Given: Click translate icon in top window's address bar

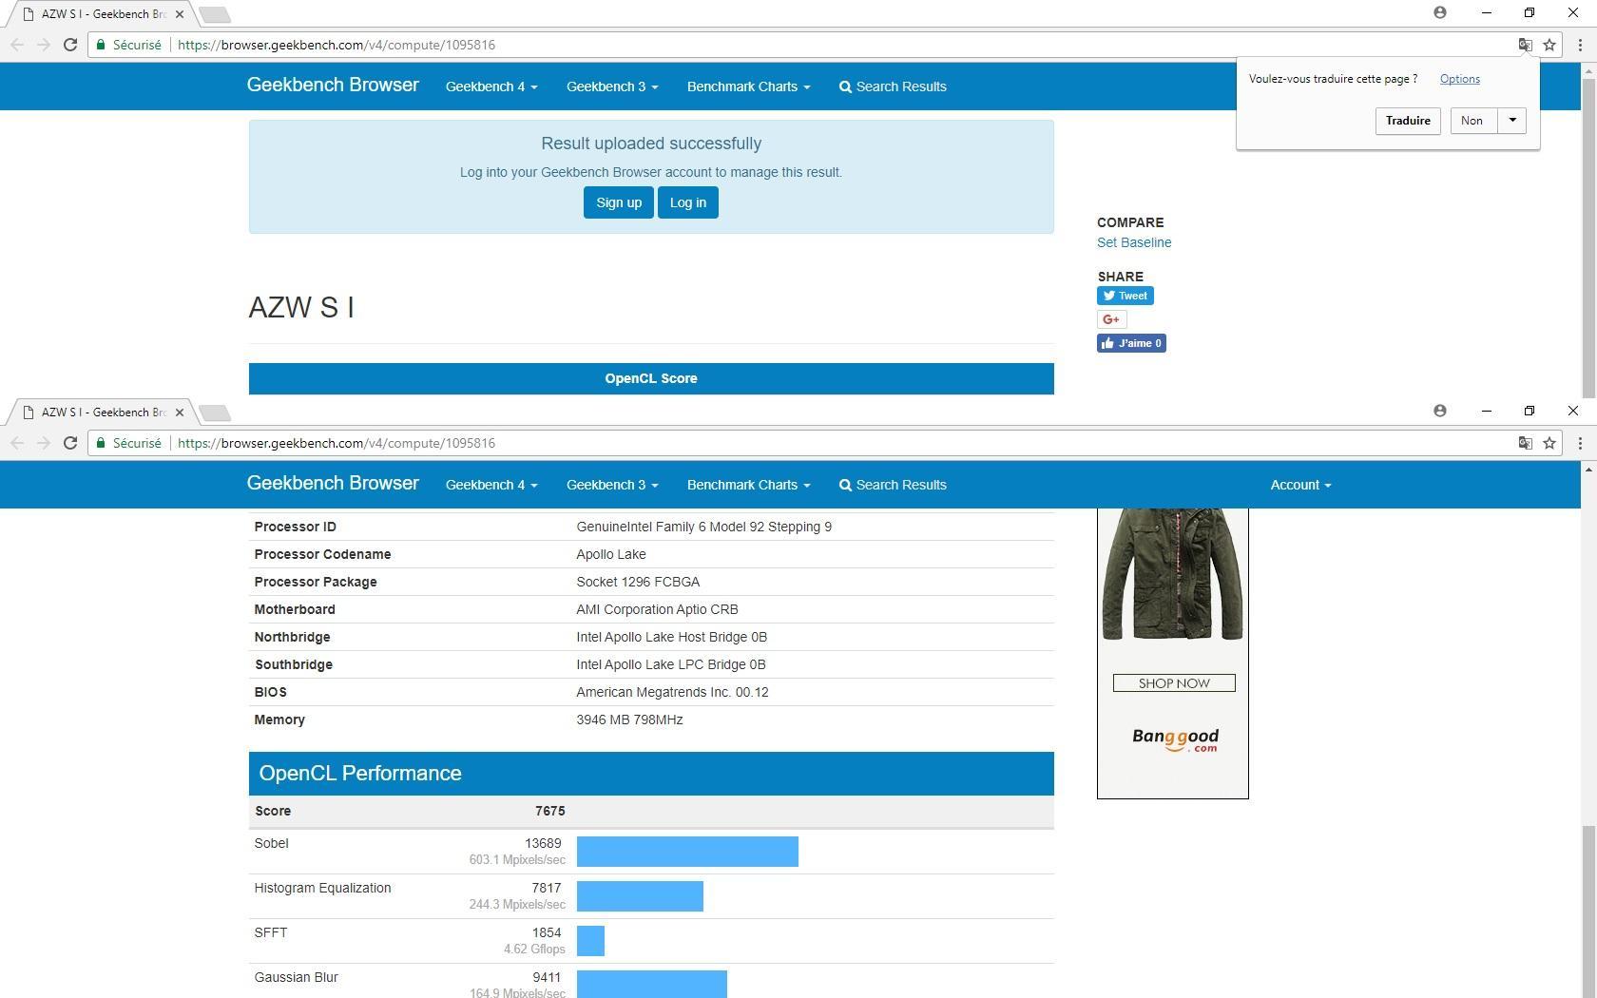Looking at the screenshot, I should [1525, 45].
